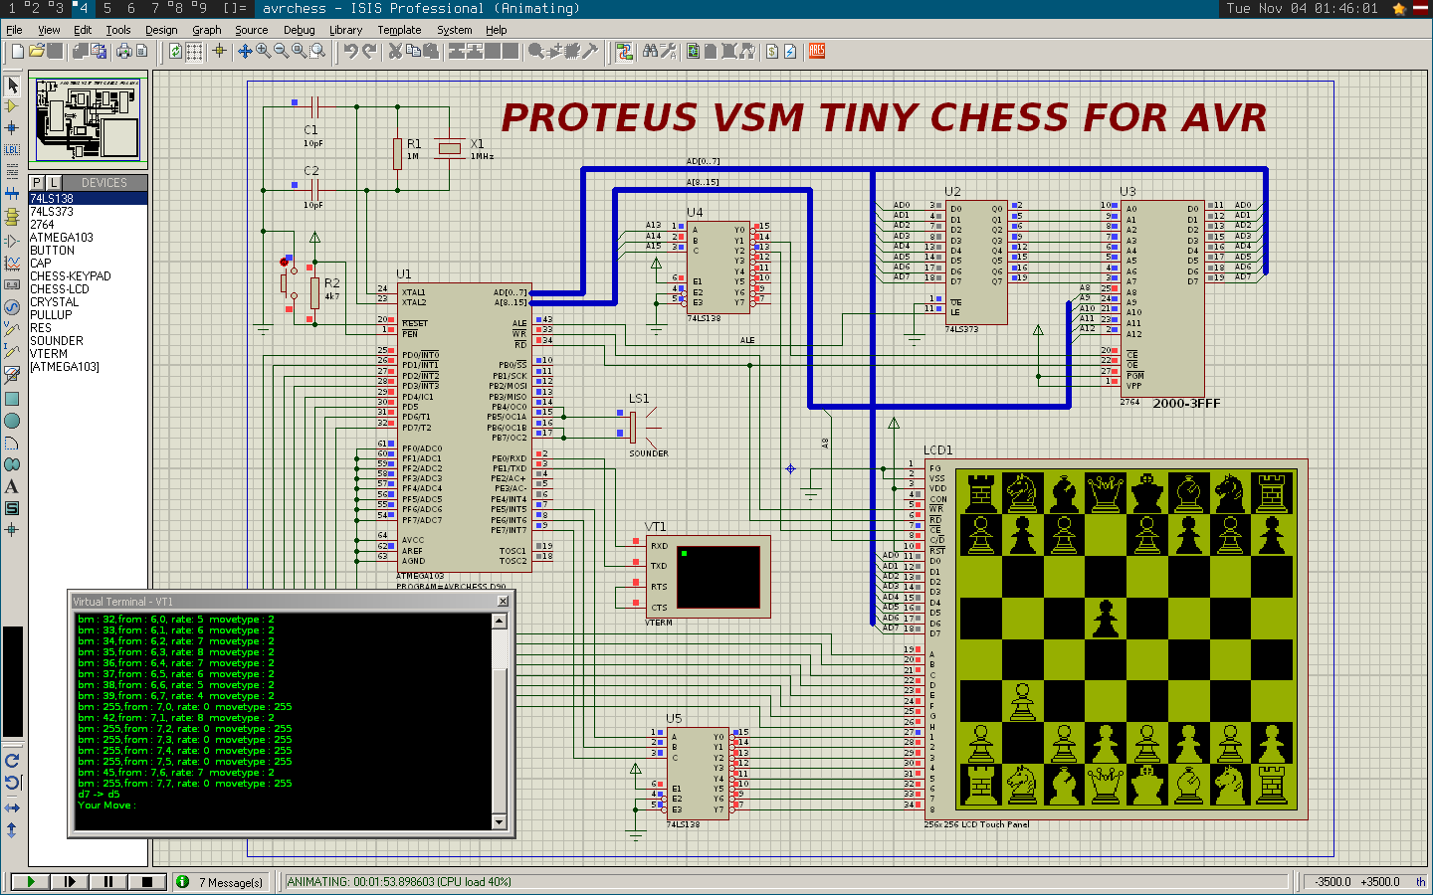The height and width of the screenshot is (895, 1433).
Task: Redo change with toolbar arrow
Action: pos(369,51)
